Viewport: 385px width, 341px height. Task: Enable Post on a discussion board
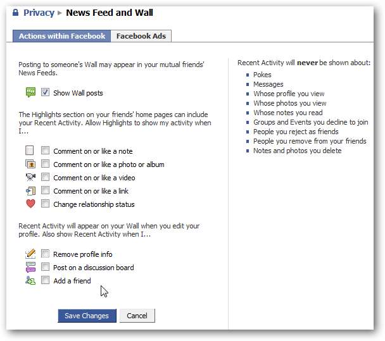point(46,267)
